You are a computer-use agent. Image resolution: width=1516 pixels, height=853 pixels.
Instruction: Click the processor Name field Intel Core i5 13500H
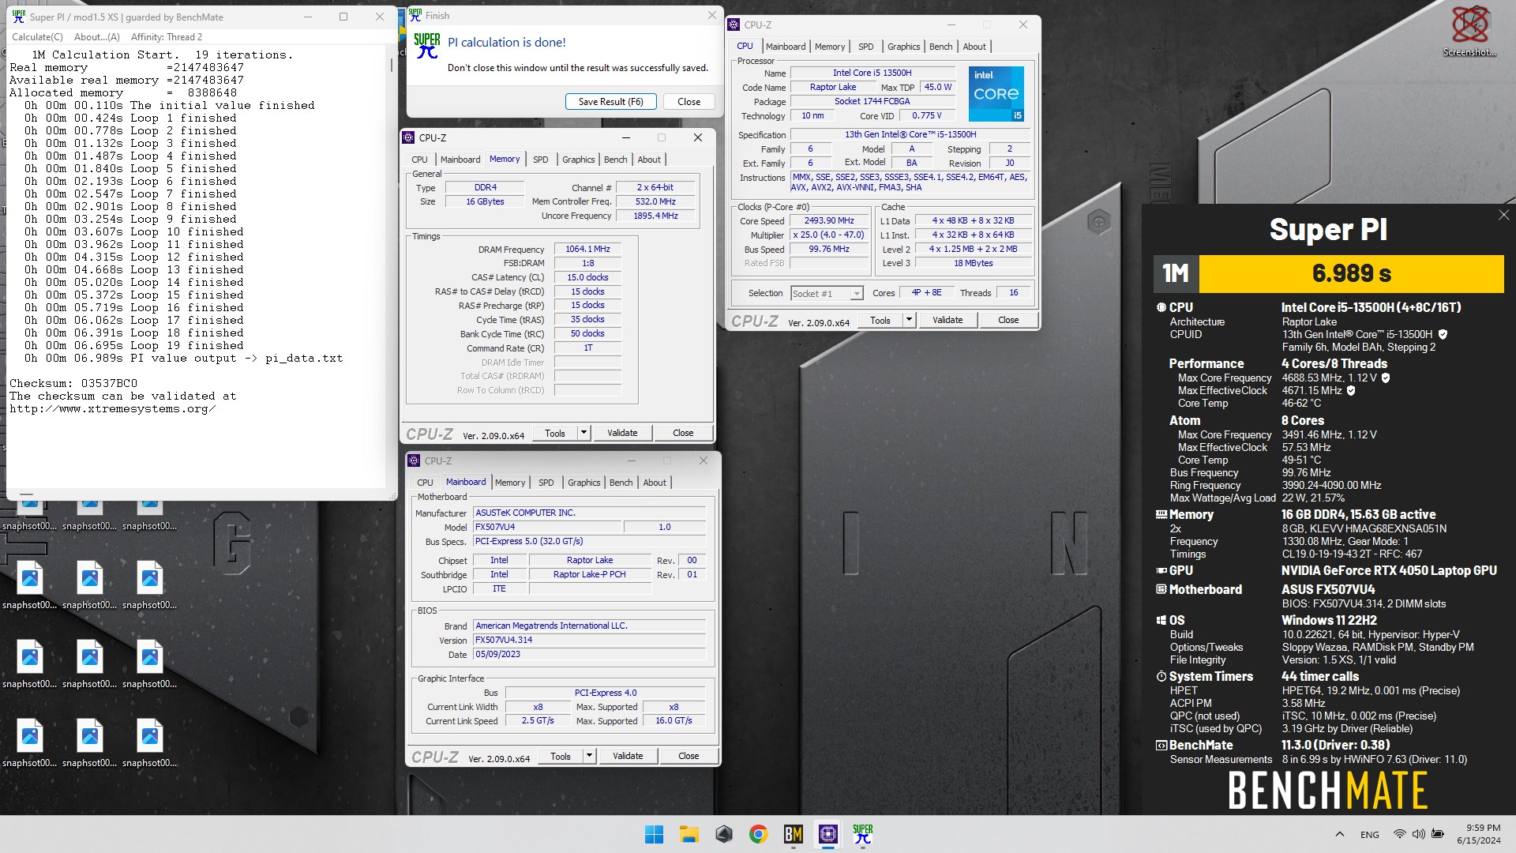tap(872, 73)
